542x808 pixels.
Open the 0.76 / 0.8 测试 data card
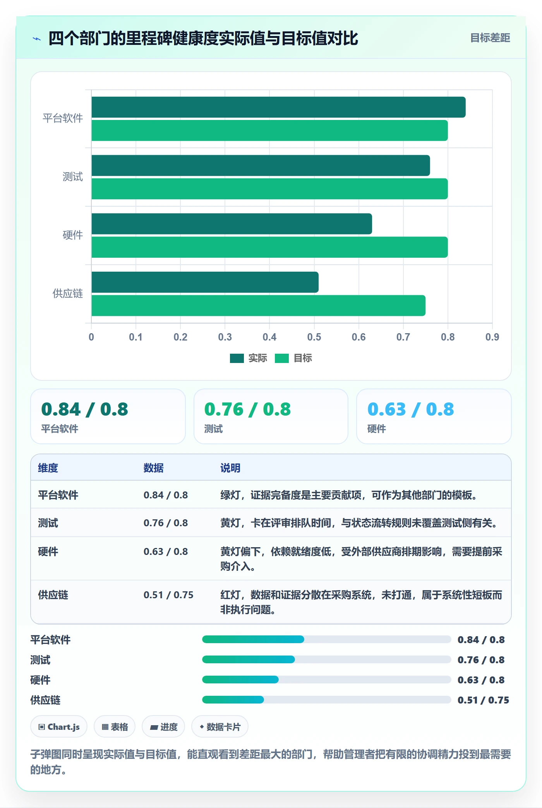coord(271,416)
